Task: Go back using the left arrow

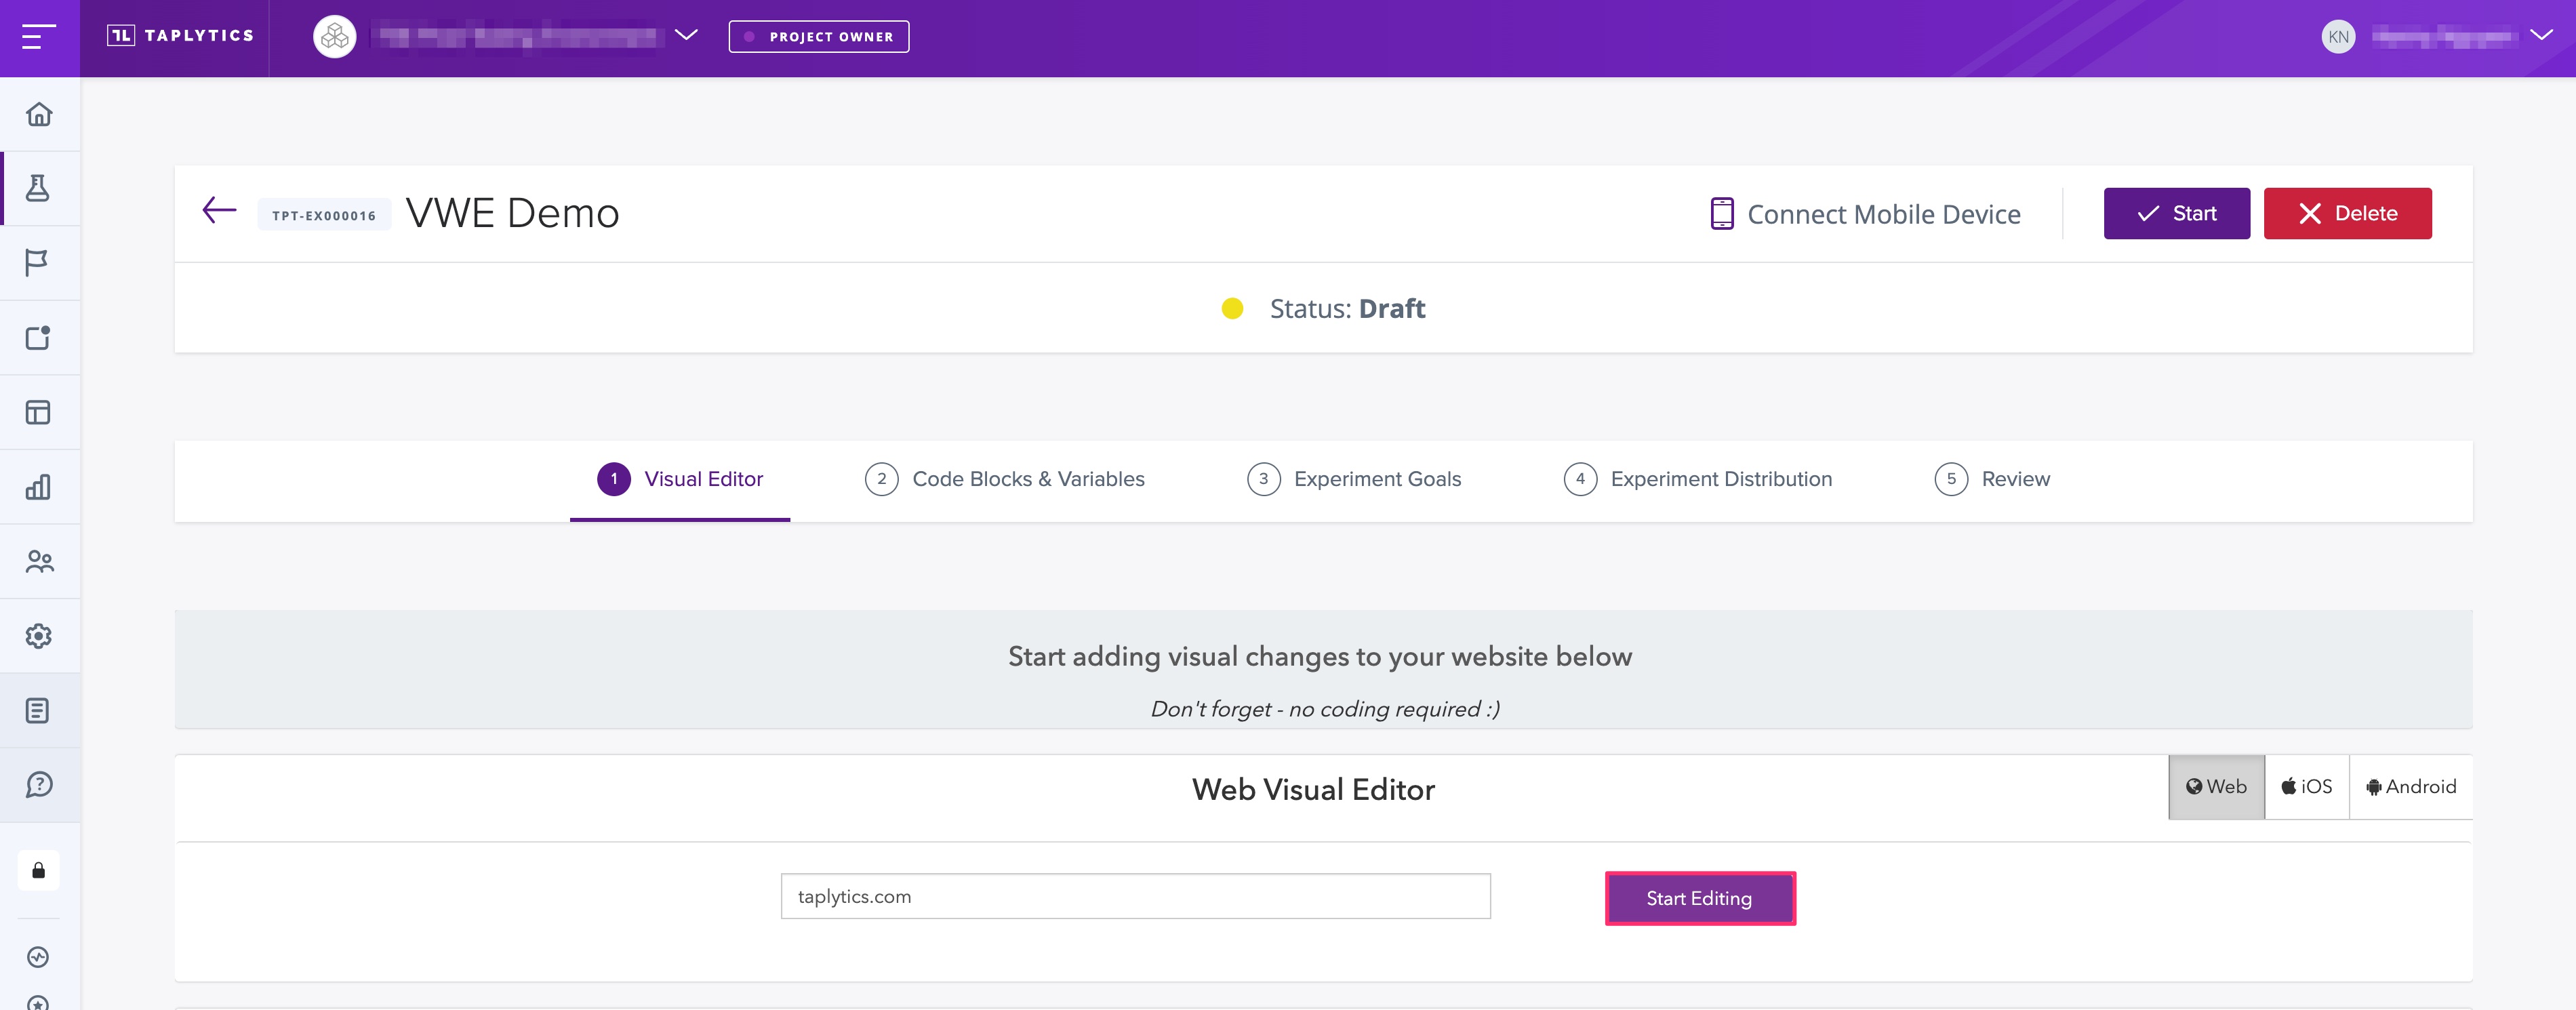Action: [x=219, y=210]
